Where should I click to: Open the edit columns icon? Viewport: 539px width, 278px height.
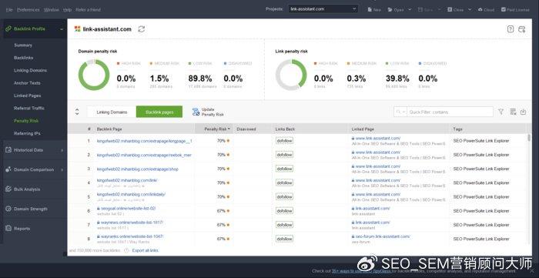coord(513,112)
